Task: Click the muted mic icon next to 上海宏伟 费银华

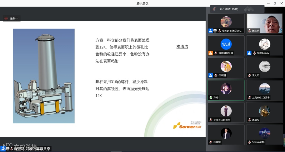Action: point(250,97)
